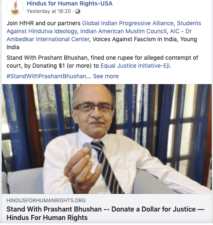Open the Hindus for Human Rights diya-lamp avatar

point(15,7)
